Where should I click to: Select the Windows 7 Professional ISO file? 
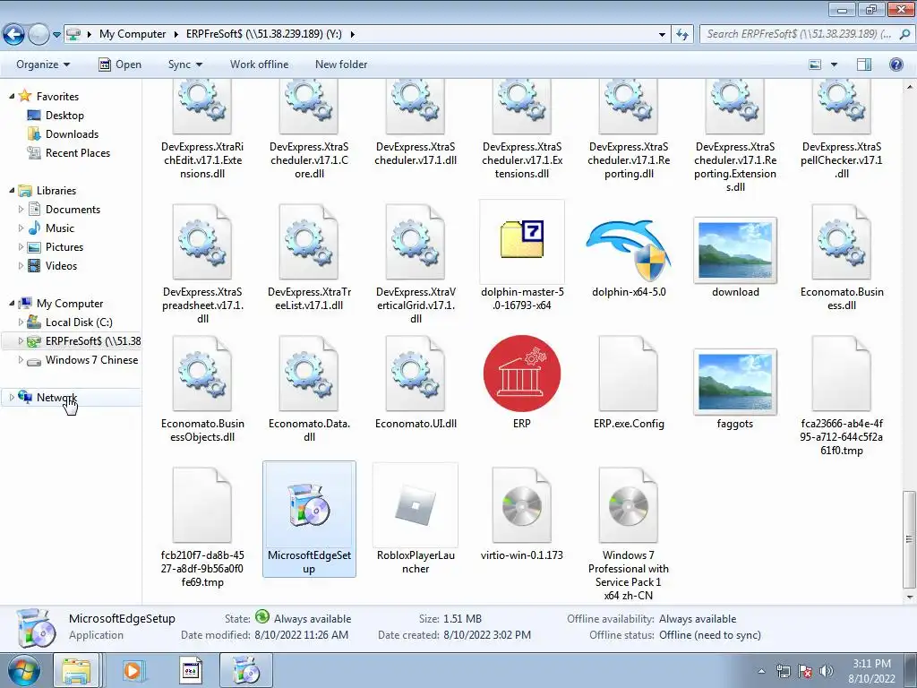coord(629,505)
